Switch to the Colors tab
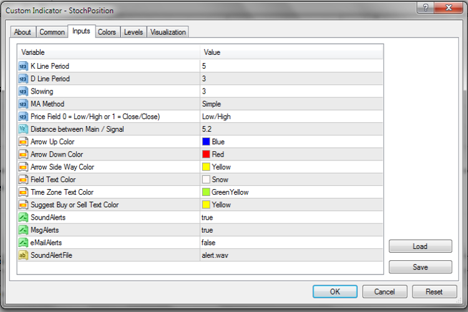468x312 pixels. 107,32
